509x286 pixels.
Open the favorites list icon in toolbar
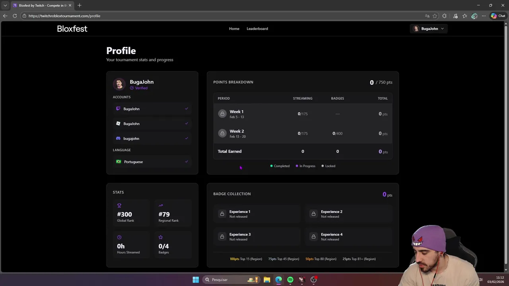point(464,16)
